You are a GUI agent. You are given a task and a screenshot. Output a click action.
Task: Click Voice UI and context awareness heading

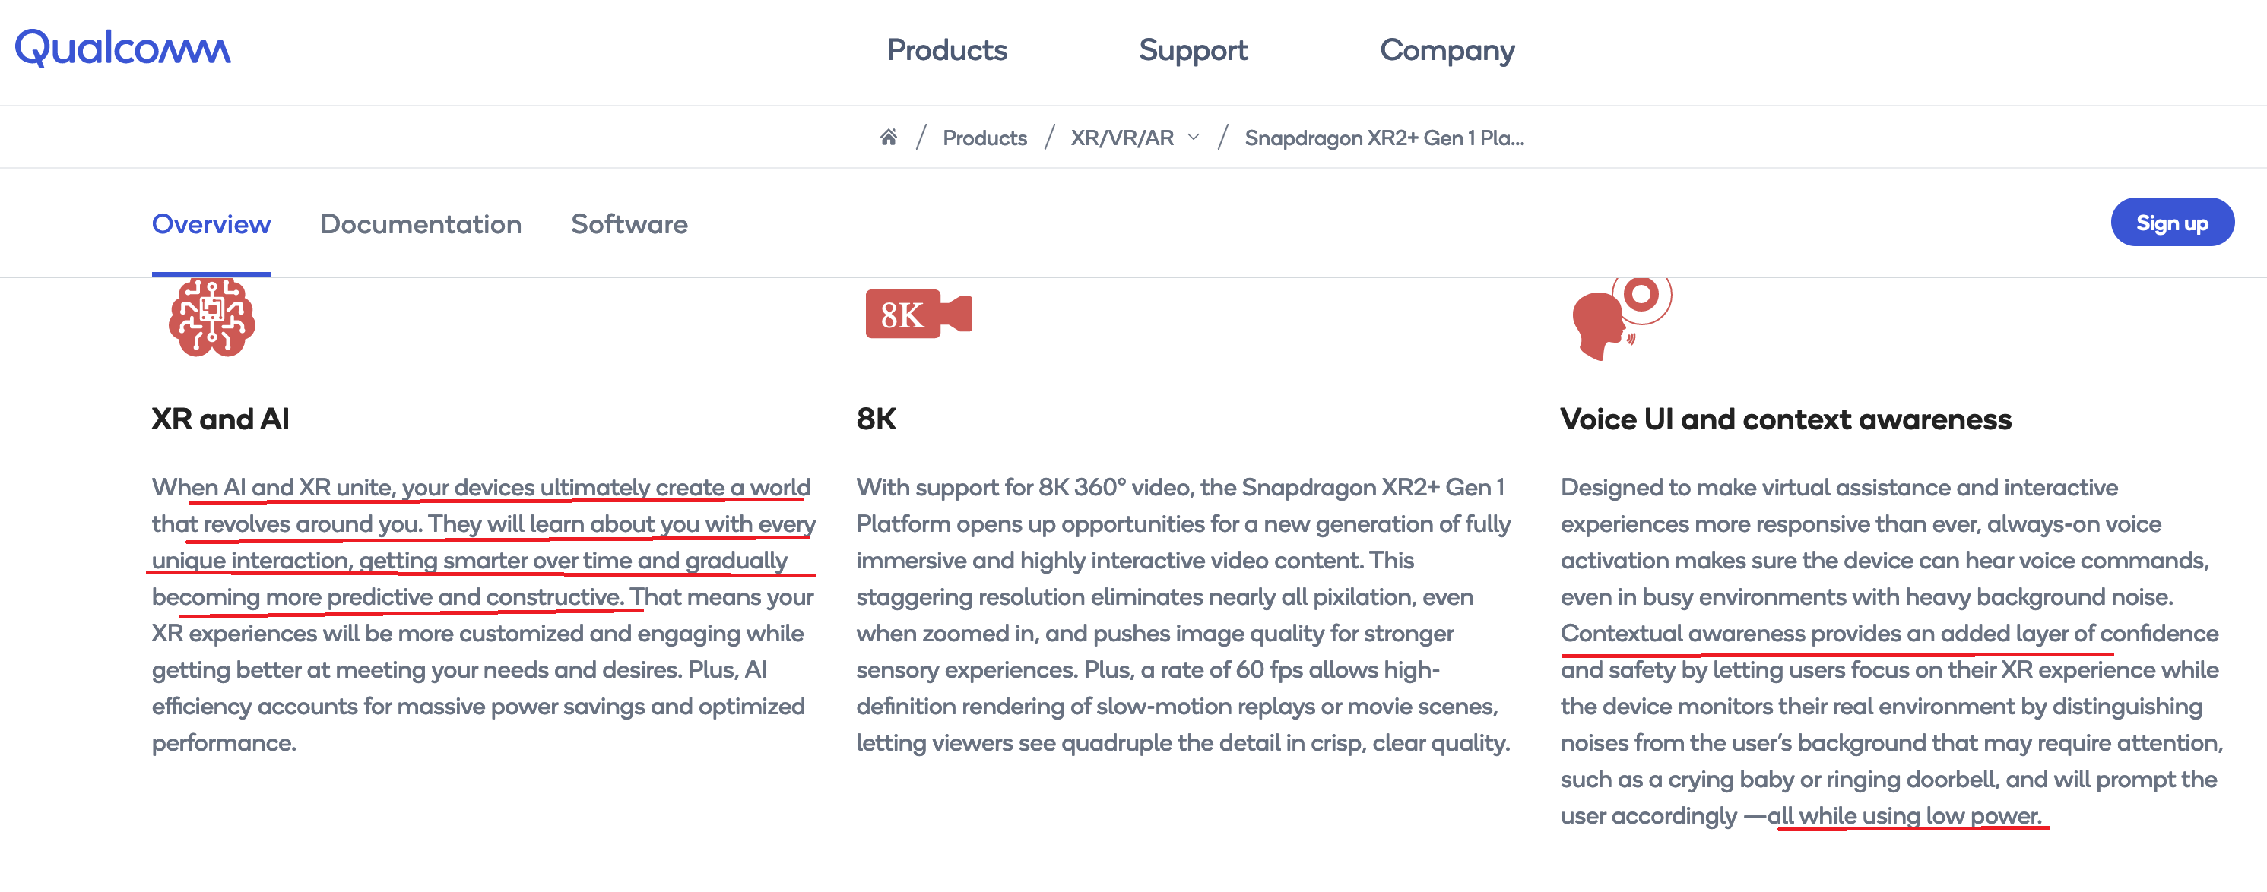pos(1786,419)
